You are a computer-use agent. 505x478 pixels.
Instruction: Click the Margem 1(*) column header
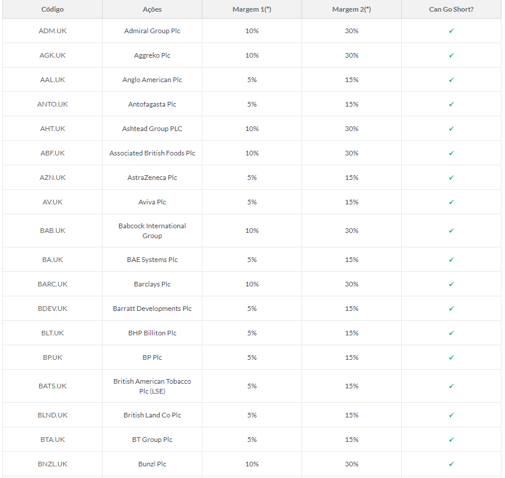(252, 9)
